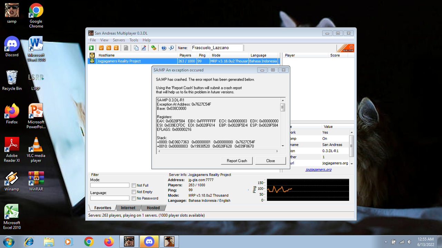Viewport: 442px width, 248px height.
Task: Click the taskbar clock showing 12:55 AM
Action: click(x=425, y=241)
